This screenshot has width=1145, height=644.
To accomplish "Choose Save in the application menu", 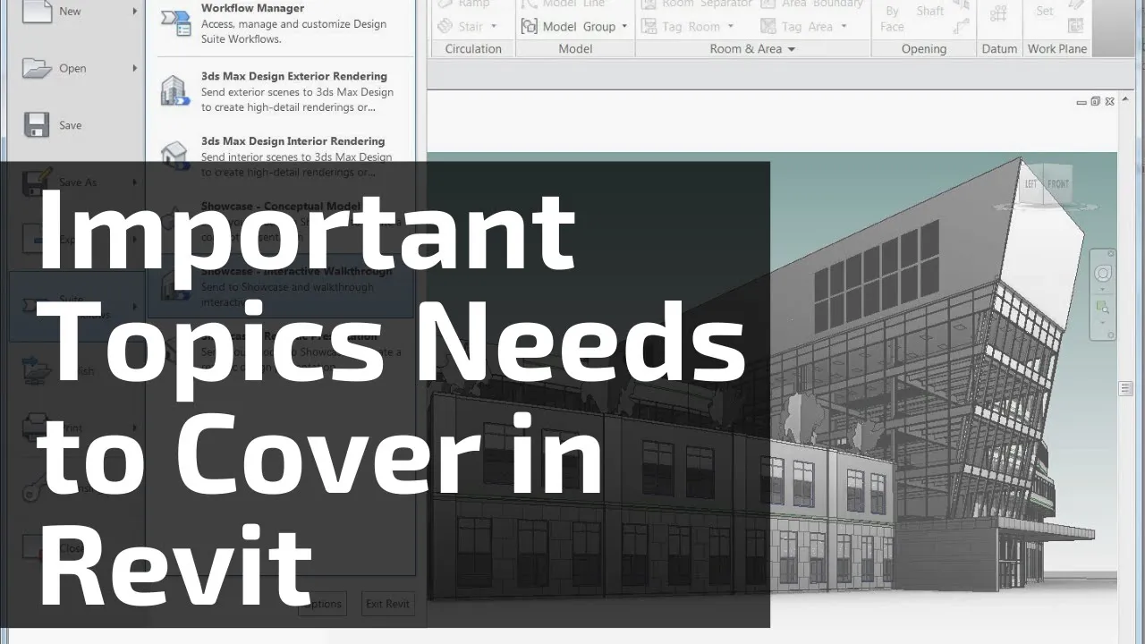I will point(77,125).
